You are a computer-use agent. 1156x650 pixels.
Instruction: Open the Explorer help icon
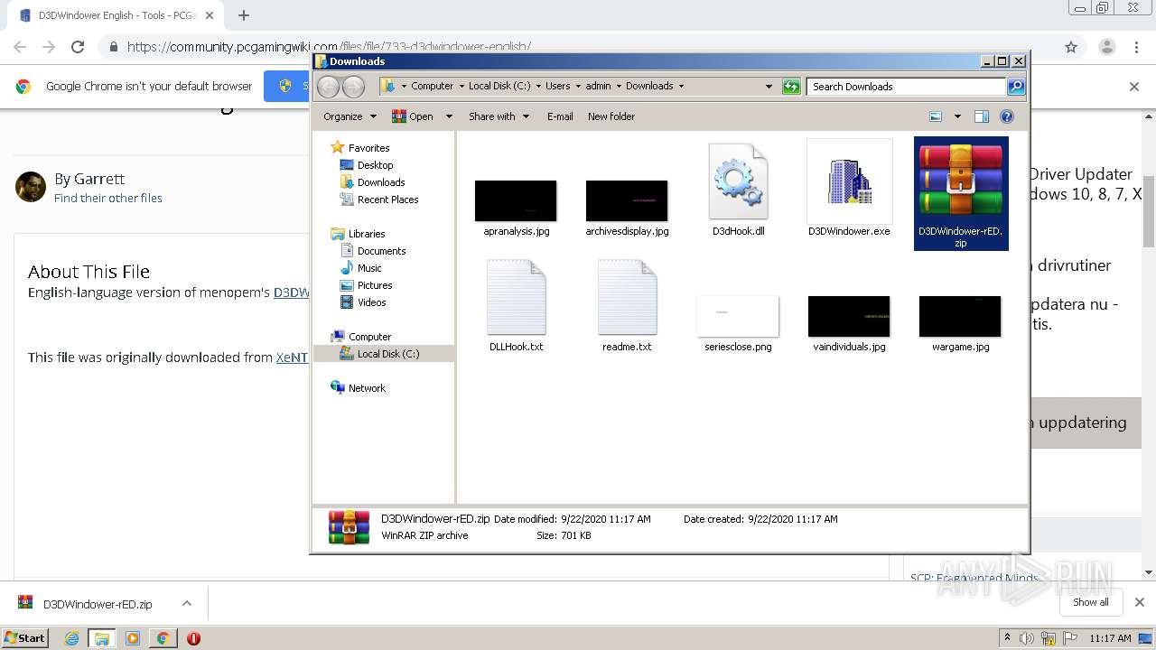pyautogui.click(x=1007, y=116)
